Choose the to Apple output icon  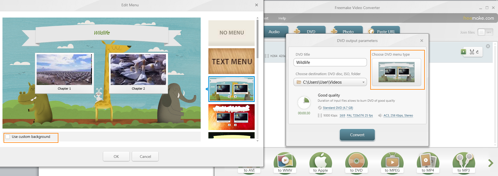pos(320,162)
